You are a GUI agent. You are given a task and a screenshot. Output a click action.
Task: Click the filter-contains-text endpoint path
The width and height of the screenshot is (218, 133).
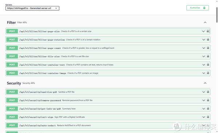pos(42,65)
